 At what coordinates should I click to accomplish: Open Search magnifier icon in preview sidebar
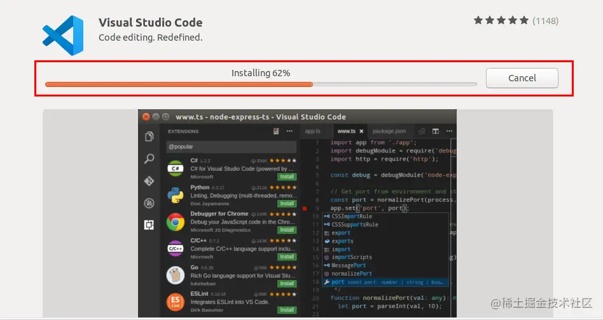pyautogui.click(x=149, y=159)
